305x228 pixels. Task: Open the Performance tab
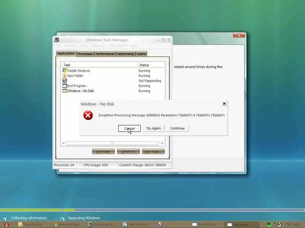click(105, 54)
